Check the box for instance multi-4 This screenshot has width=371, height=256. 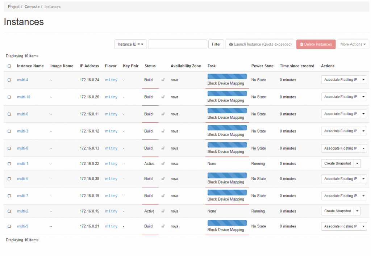[9, 80]
